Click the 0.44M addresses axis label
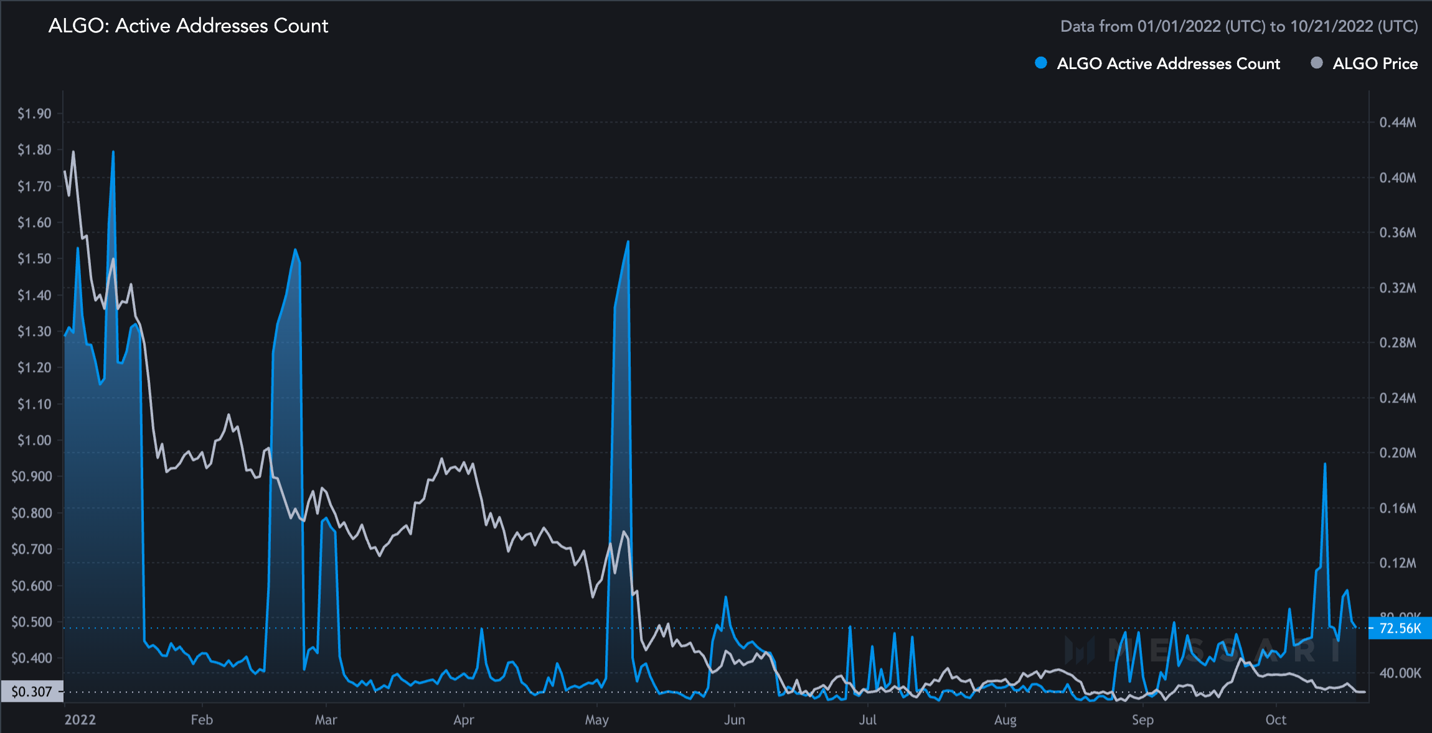The width and height of the screenshot is (1432, 733). point(1397,123)
